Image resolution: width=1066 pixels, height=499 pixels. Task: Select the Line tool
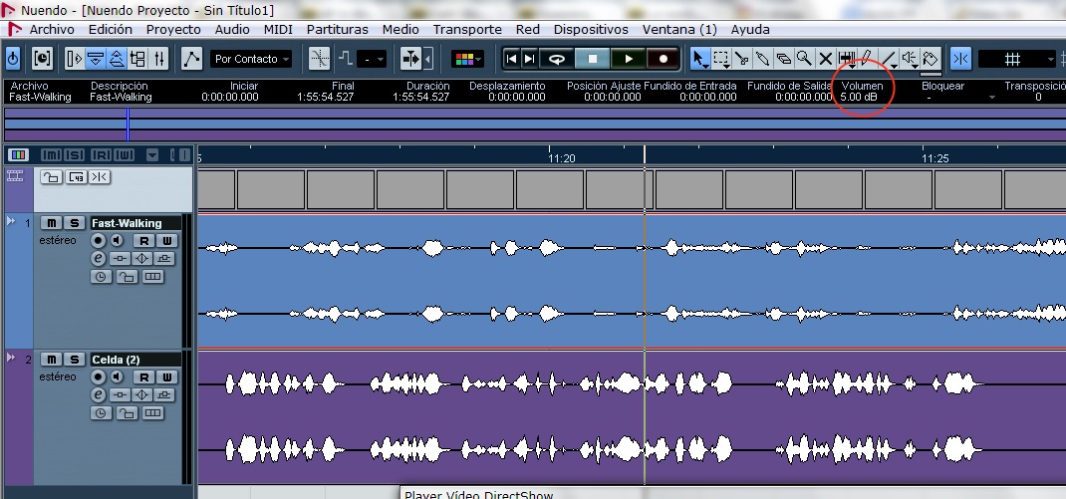click(888, 59)
